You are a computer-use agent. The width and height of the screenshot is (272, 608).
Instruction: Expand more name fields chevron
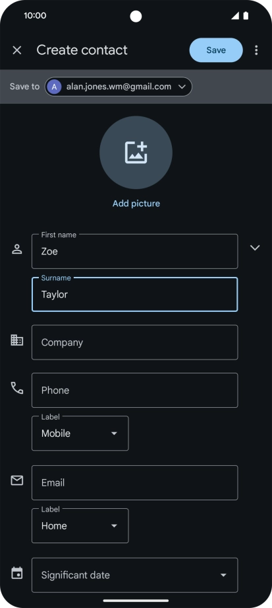tap(255, 247)
